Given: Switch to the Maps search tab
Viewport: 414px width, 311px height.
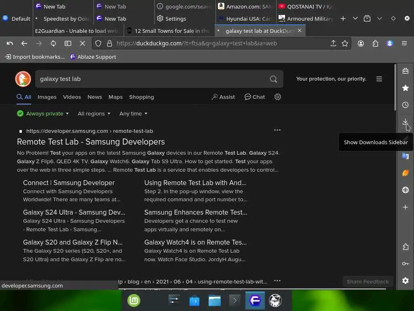Looking at the screenshot, I should coord(115,97).
